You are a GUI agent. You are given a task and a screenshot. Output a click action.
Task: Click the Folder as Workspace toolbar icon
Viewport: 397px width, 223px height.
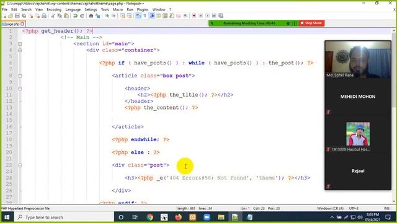point(178,16)
